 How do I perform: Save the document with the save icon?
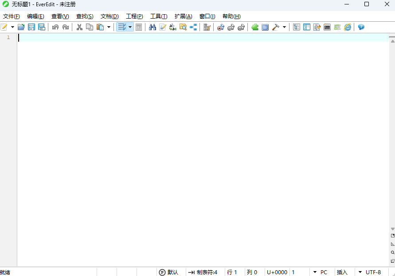(x=31, y=27)
